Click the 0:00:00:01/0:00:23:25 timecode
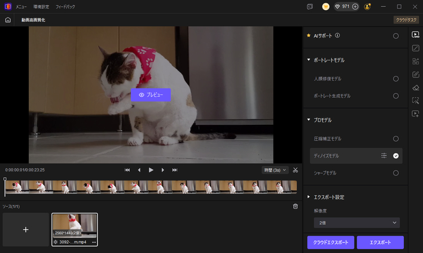The image size is (423, 253). [25, 170]
